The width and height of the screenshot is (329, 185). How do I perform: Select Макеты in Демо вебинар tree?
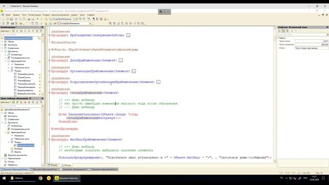[x=17, y=152]
